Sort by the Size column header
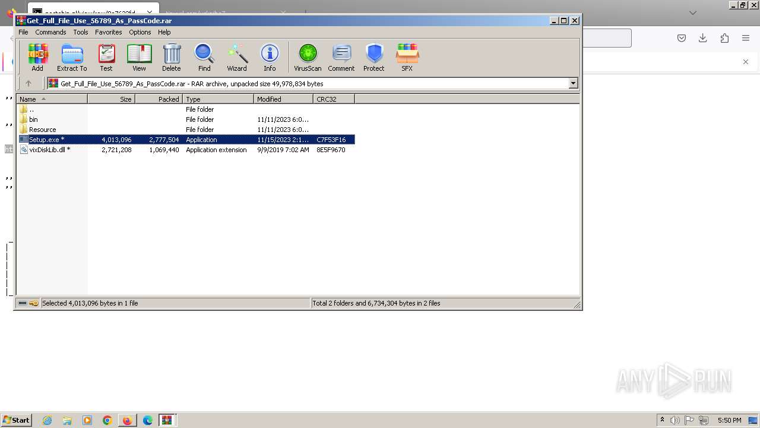The height and width of the screenshot is (428, 760). tap(112, 99)
